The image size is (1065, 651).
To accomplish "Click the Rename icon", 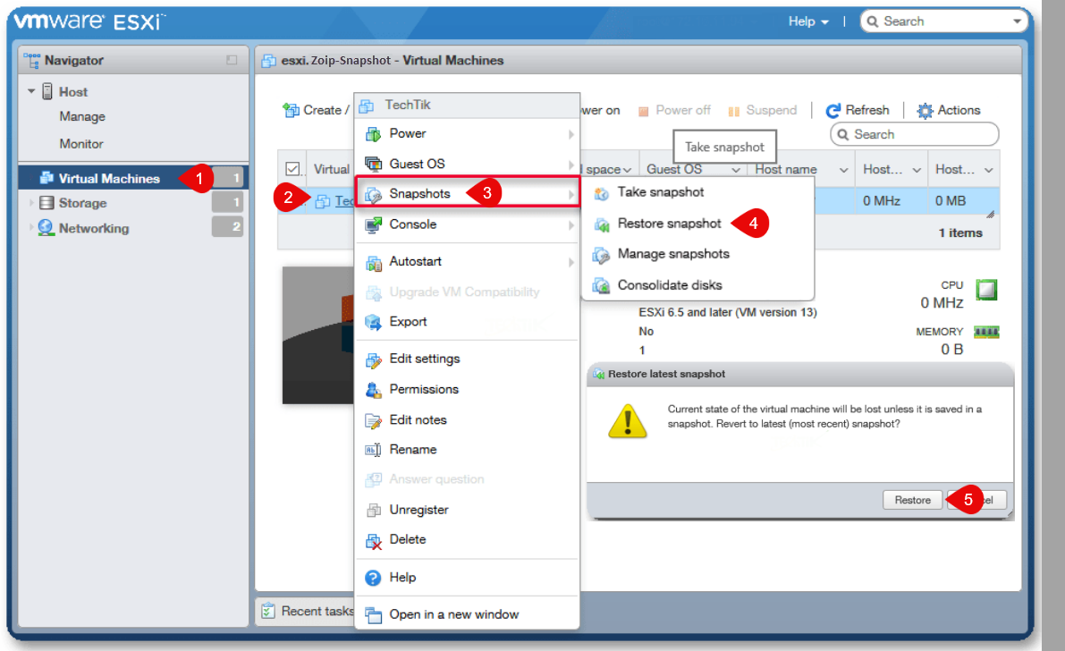I will (x=373, y=450).
